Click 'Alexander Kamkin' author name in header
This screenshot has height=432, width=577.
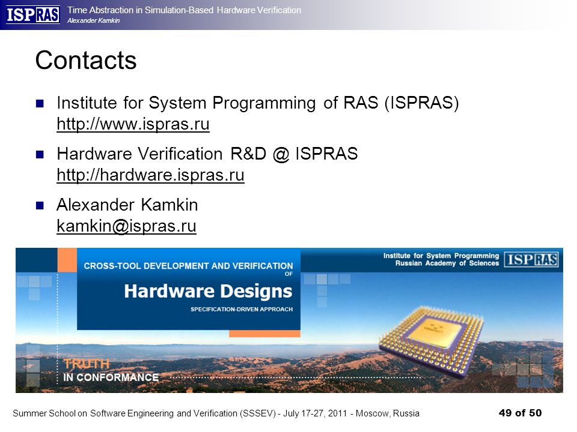pos(94,20)
